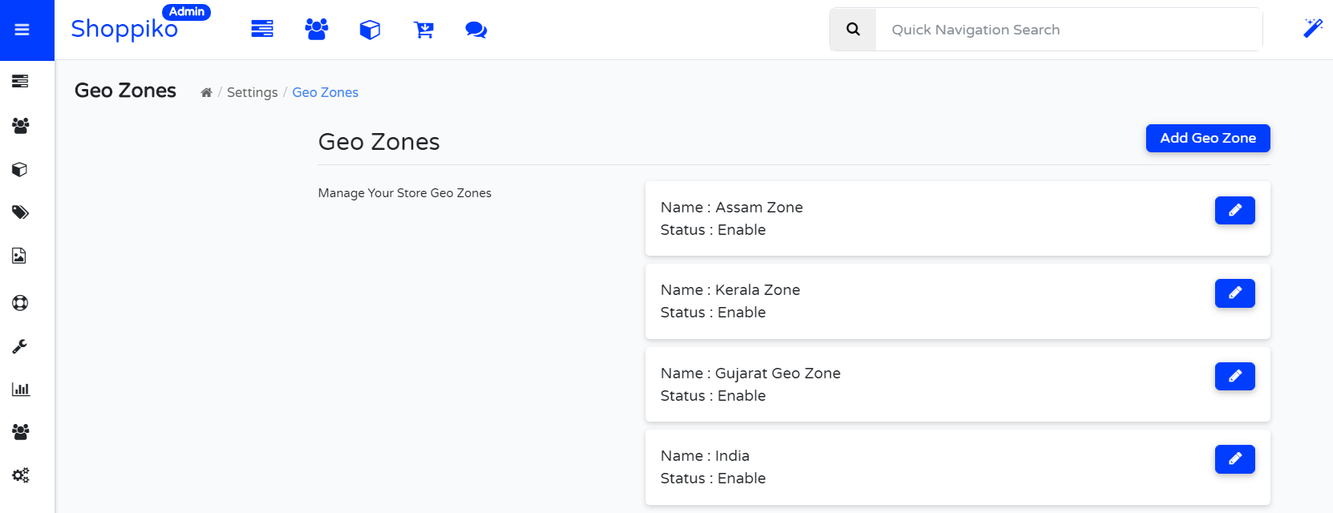Edit the Kerala Zone with pencil button

(x=1235, y=293)
